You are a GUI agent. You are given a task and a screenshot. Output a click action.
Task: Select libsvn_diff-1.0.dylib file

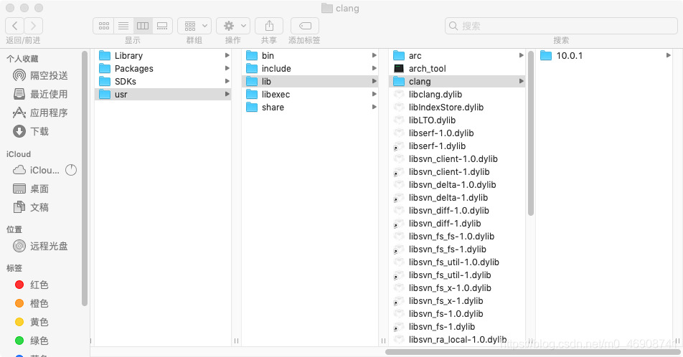[457, 211]
